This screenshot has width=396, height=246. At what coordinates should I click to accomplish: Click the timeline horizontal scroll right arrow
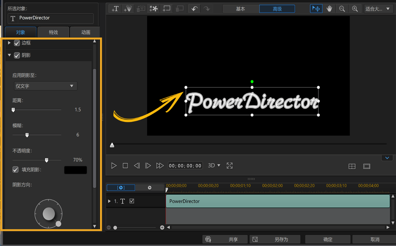click(x=388, y=227)
